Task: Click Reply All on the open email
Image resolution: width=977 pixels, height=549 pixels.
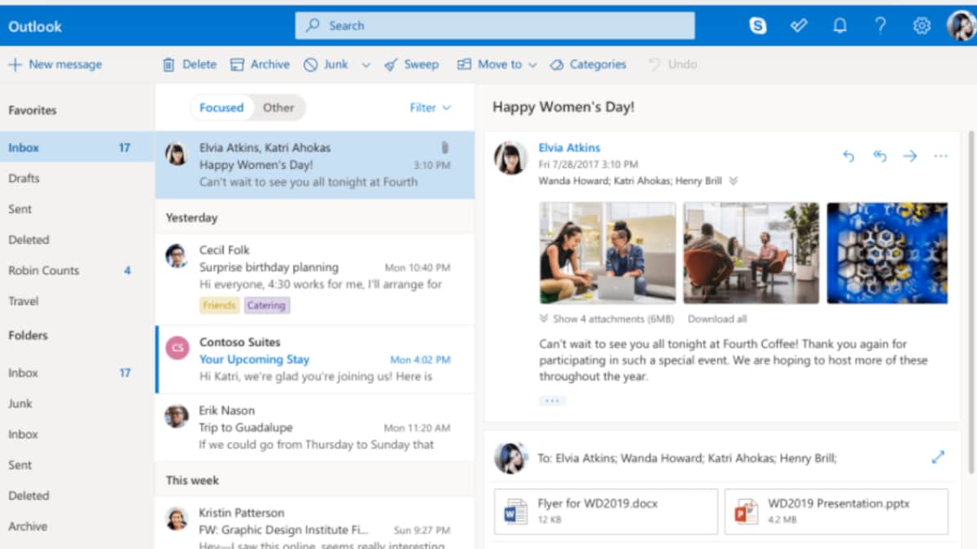Action: [879, 155]
